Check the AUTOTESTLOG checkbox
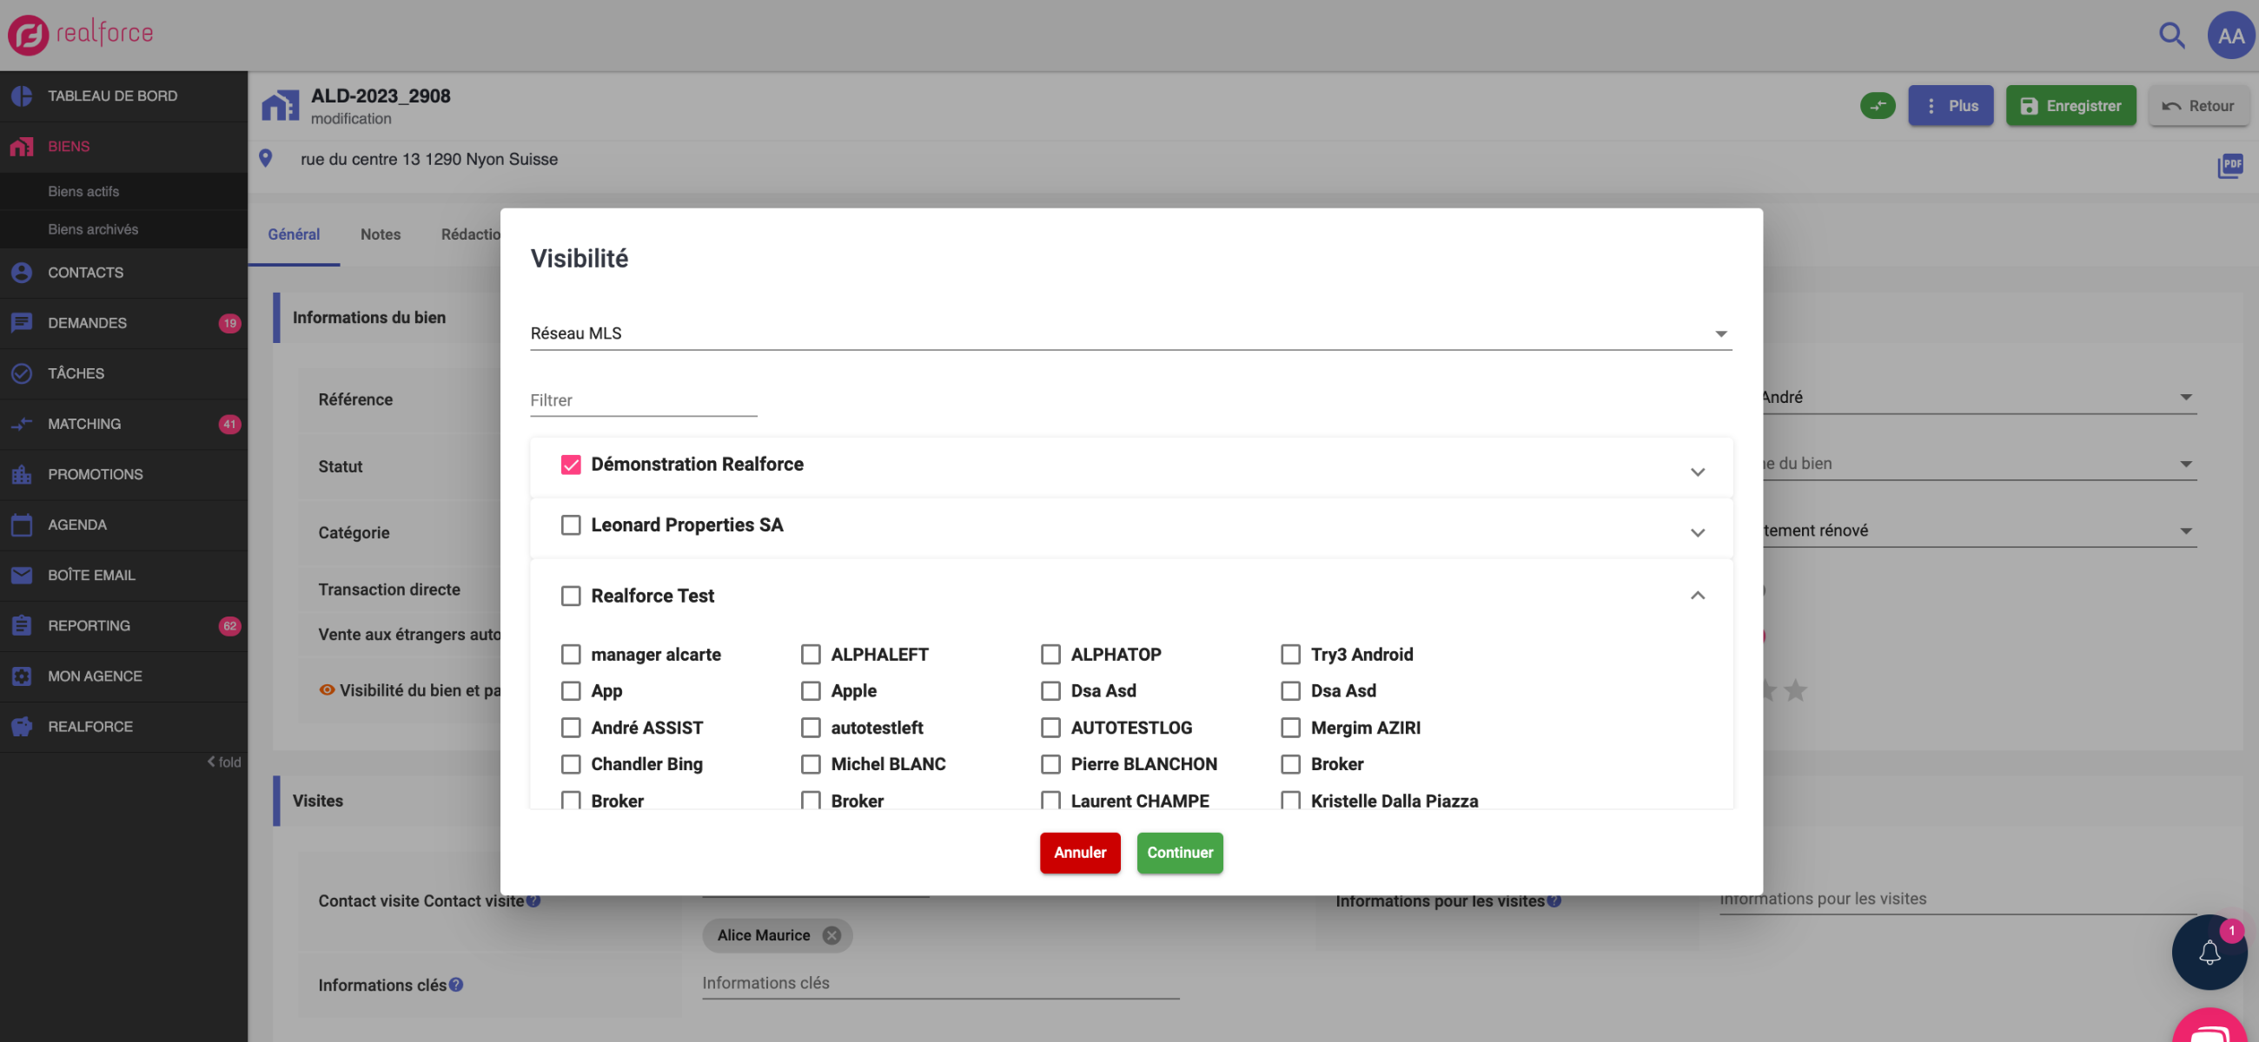Viewport: 2259px width, 1042px height. click(1050, 728)
